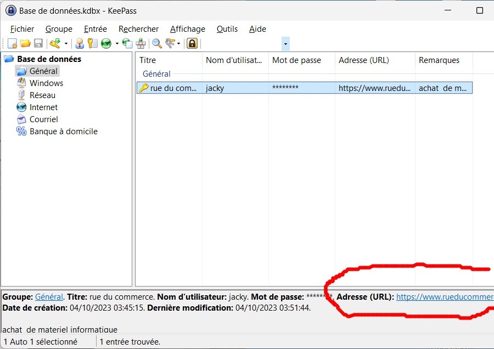Sort entries by Nom d'utilisateur column header
This screenshot has width=494, height=349.
click(x=234, y=60)
